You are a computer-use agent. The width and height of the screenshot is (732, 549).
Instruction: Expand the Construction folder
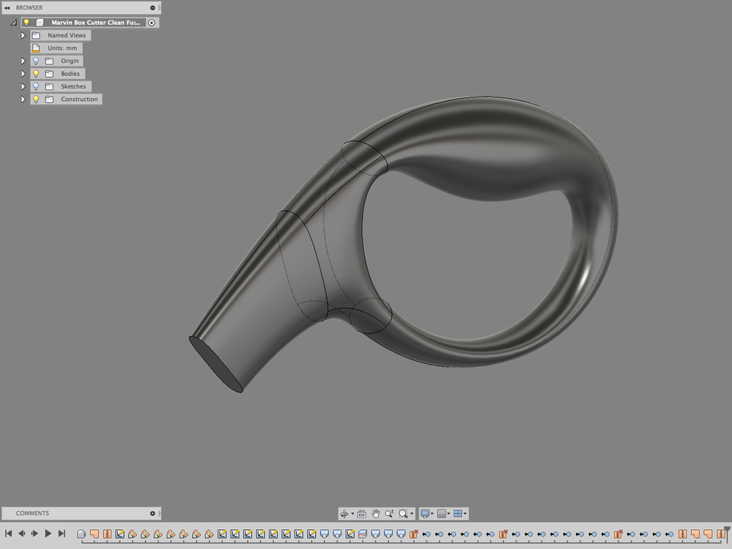click(x=23, y=99)
